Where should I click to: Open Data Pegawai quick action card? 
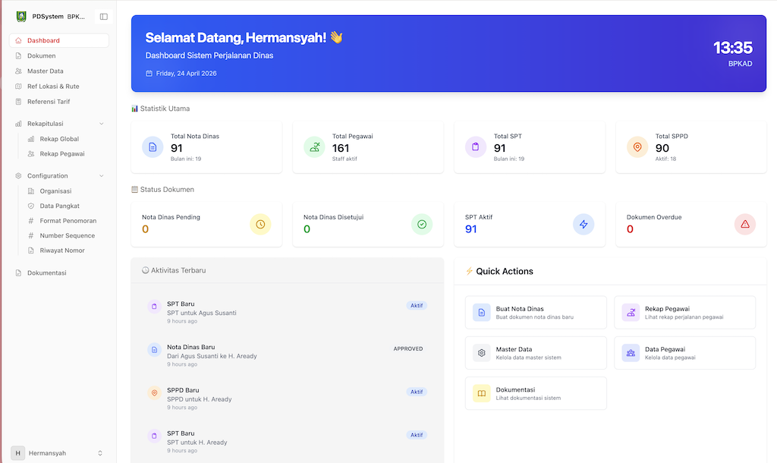click(x=685, y=353)
